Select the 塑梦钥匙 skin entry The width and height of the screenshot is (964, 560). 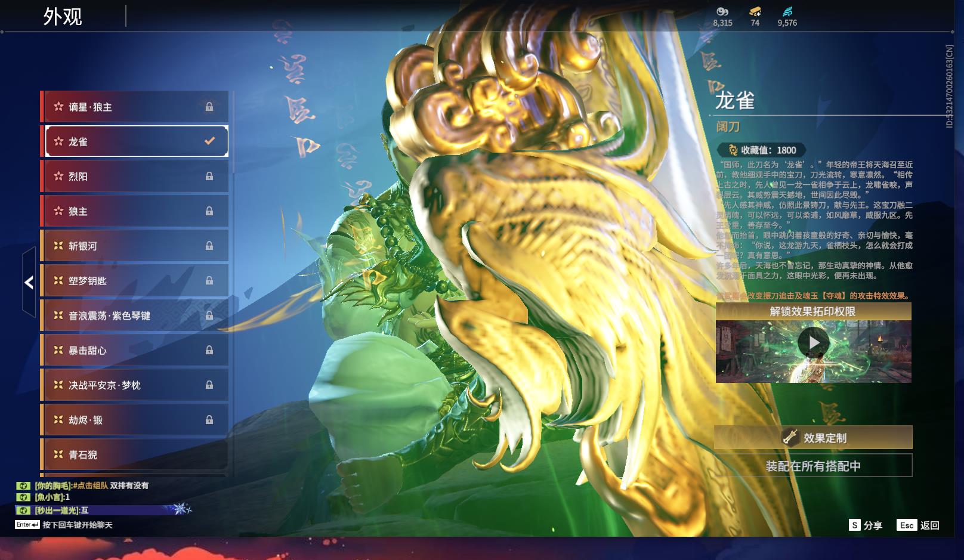pyautogui.click(x=134, y=280)
